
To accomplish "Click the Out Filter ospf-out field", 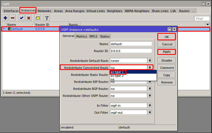I will (128, 113).
